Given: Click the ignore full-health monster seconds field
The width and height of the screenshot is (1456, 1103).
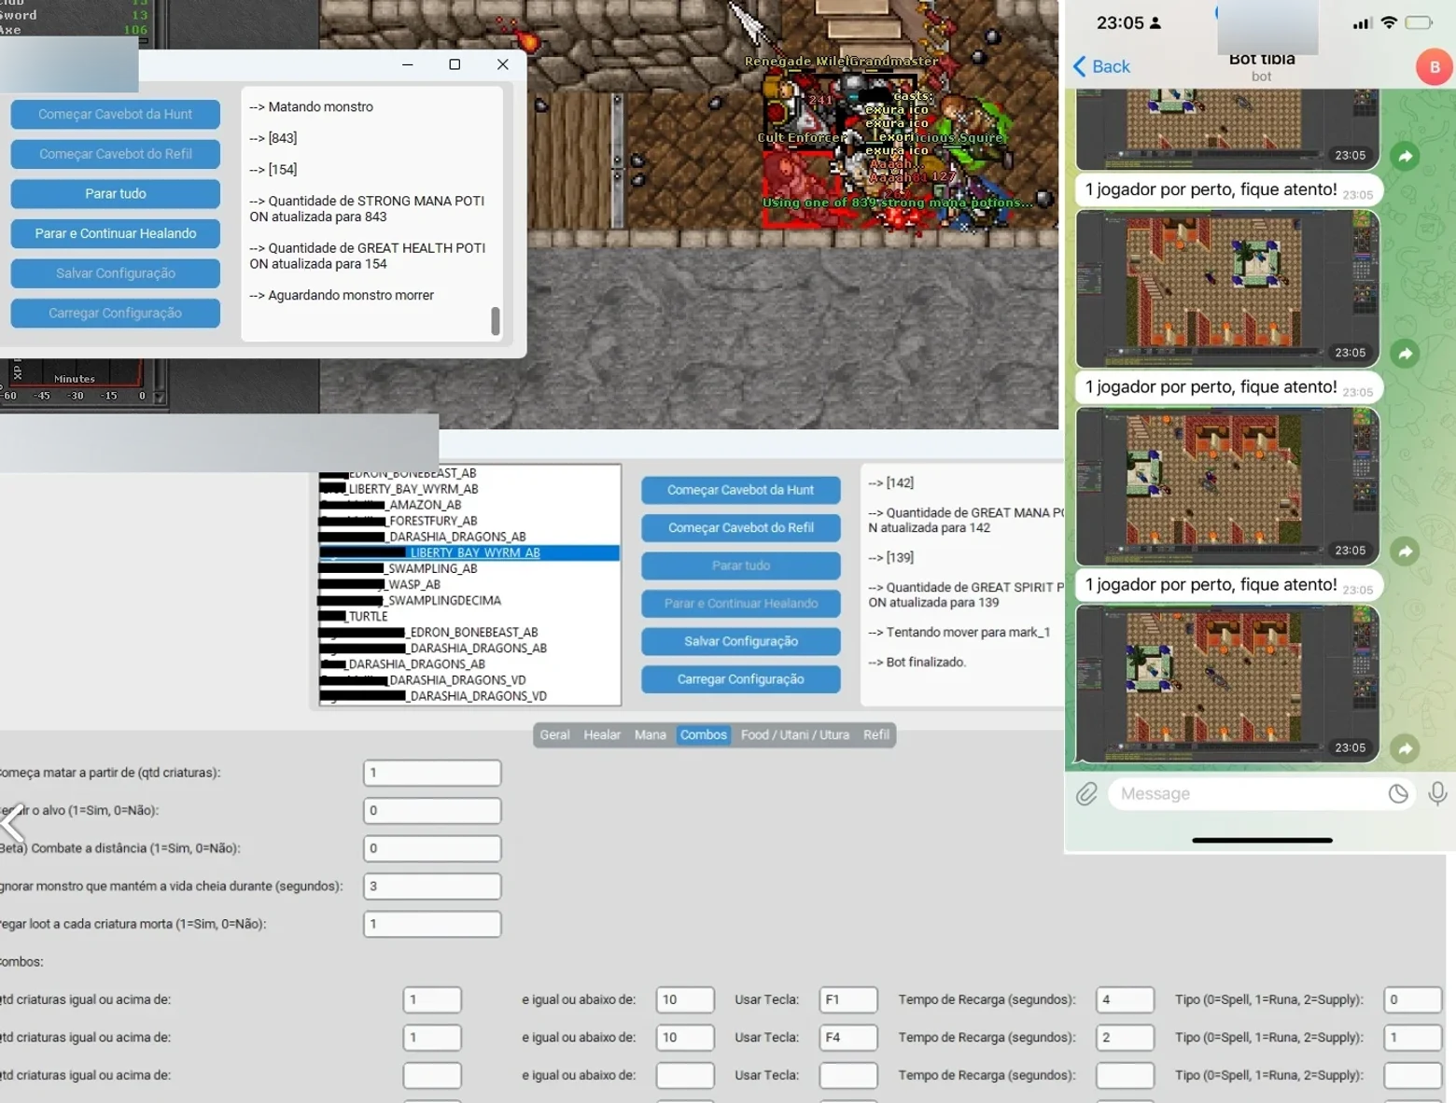Looking at the screenshot, I should pyautogui.click(x=432, y=887).
